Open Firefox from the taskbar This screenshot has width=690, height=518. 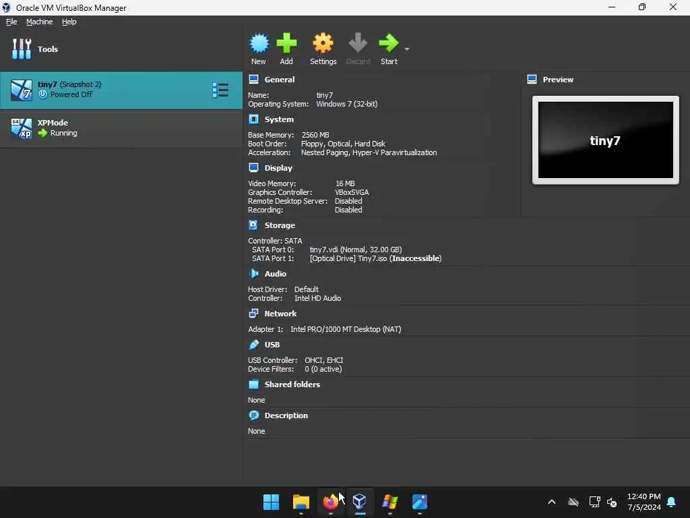[x=330, y=502]
